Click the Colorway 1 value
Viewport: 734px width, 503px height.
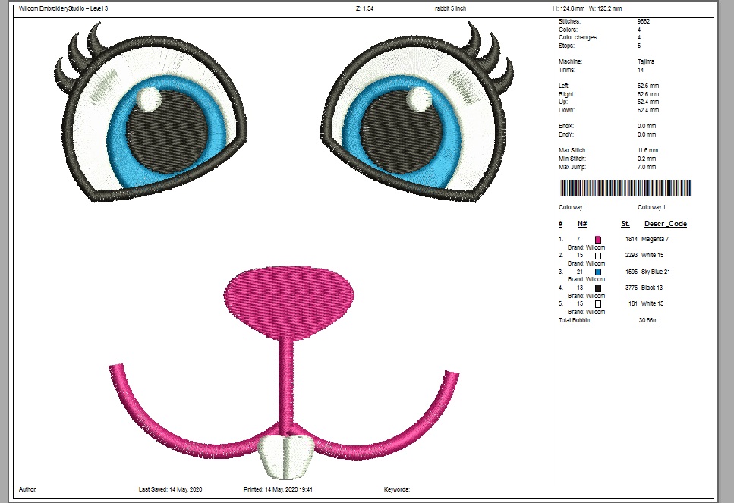point(651,206)
